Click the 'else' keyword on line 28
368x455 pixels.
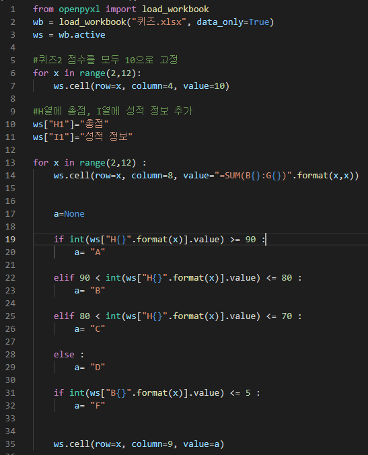pyautogui.click(x=64, y=355)
